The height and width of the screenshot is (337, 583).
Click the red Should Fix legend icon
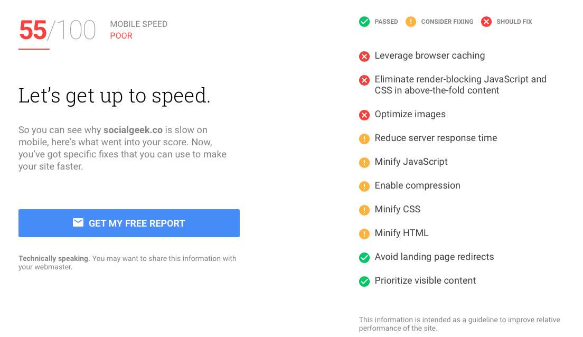(x=486, y=22)
